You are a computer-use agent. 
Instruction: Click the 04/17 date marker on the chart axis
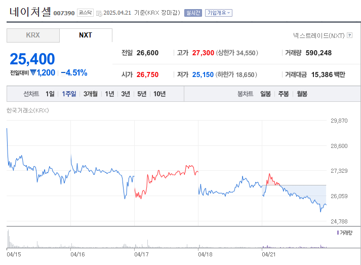click(x=141, y=254)
